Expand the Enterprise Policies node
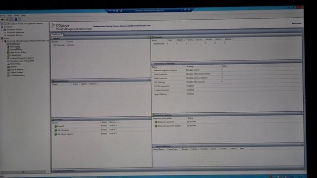The image size is (317, 178). pos(2,30)
